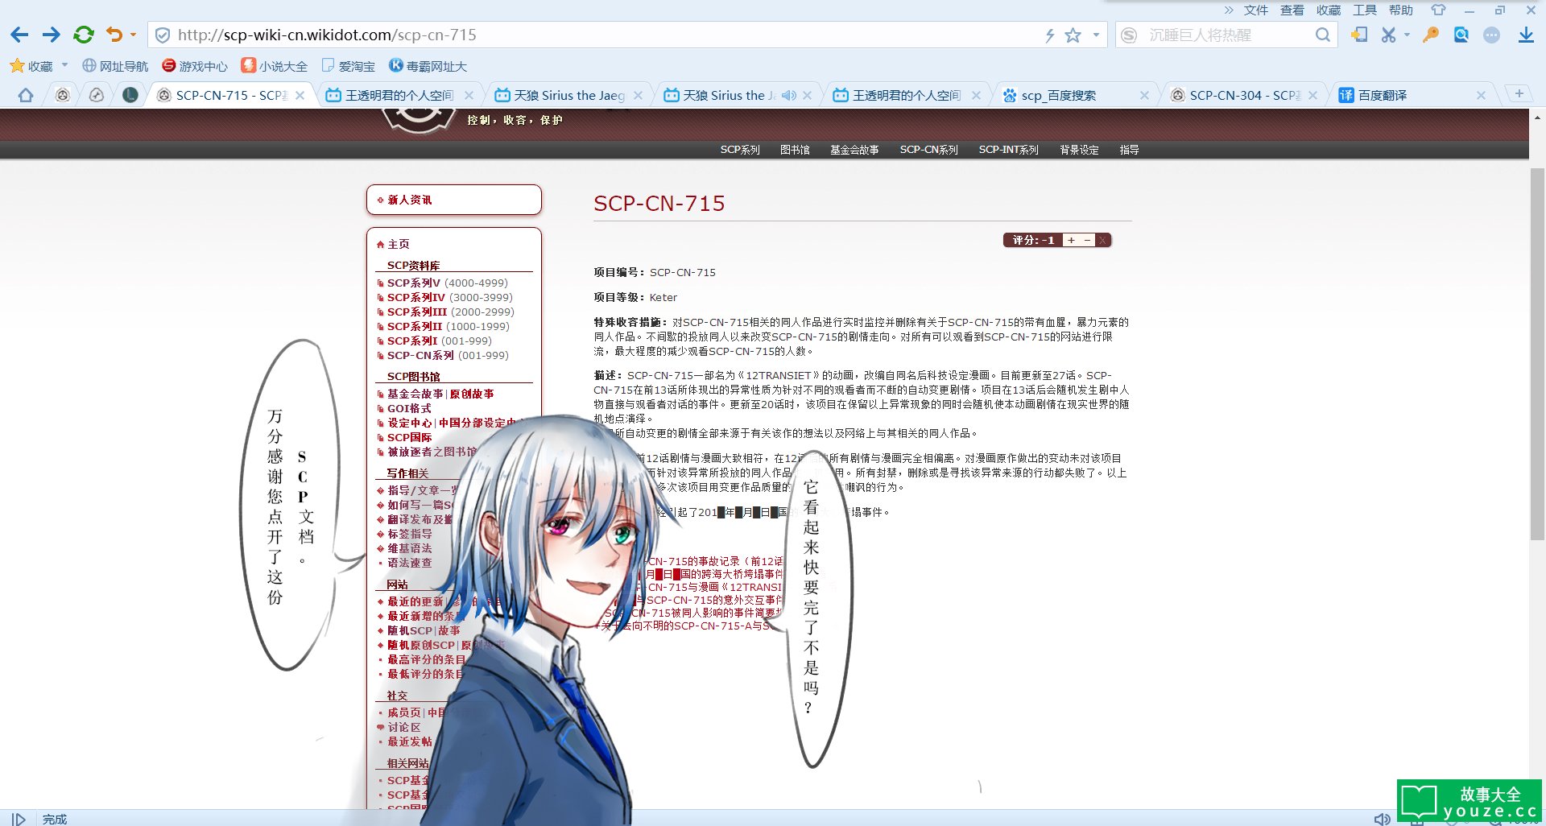
Task: Open SCP系列V (4000-4999) link
Action: click(447, 283)
